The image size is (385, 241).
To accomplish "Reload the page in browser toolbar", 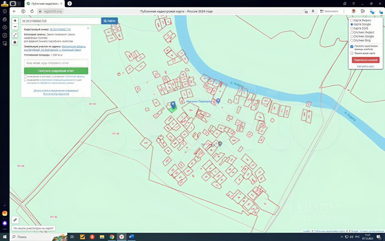I will tap(32, 11).
